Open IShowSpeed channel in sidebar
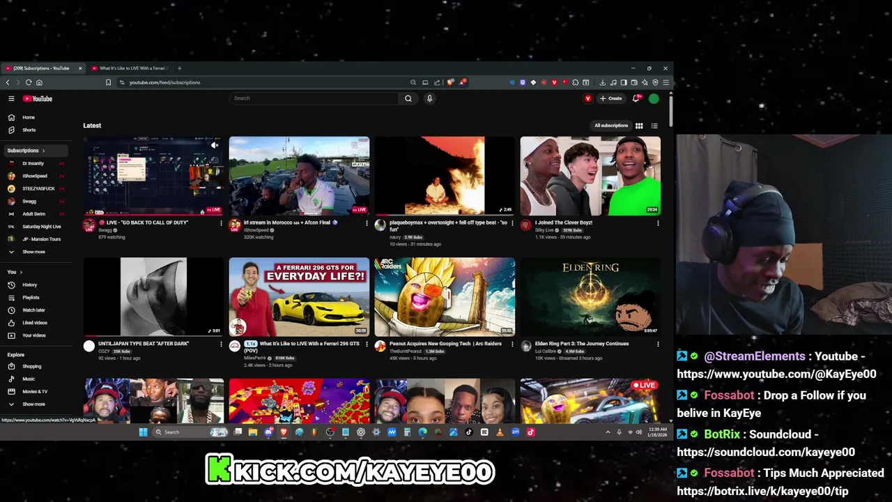 36,176
